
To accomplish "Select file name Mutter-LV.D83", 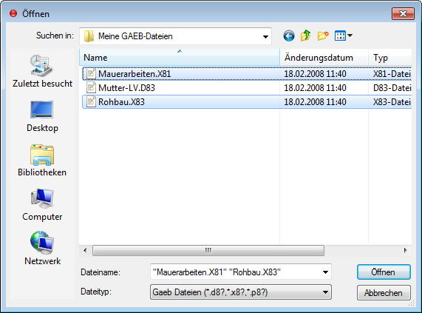I will pos(127,88).
